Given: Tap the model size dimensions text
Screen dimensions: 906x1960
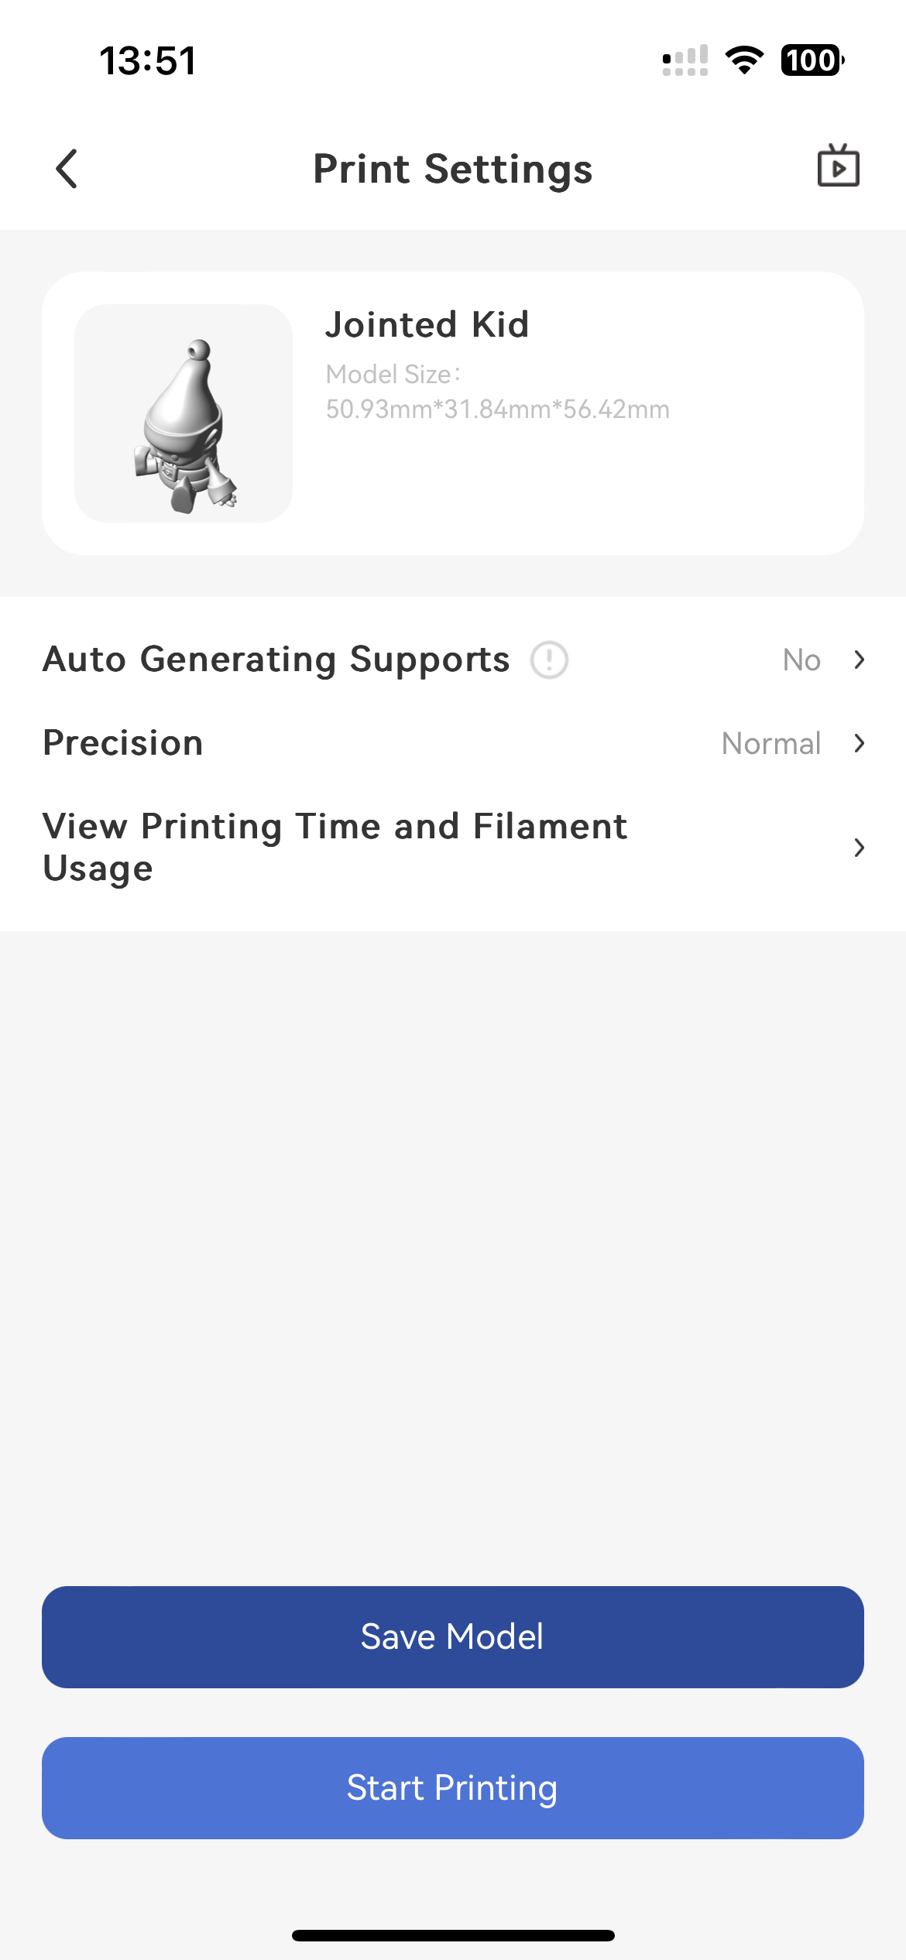Looking at the screenshot, I should click(x=497, y=408).
